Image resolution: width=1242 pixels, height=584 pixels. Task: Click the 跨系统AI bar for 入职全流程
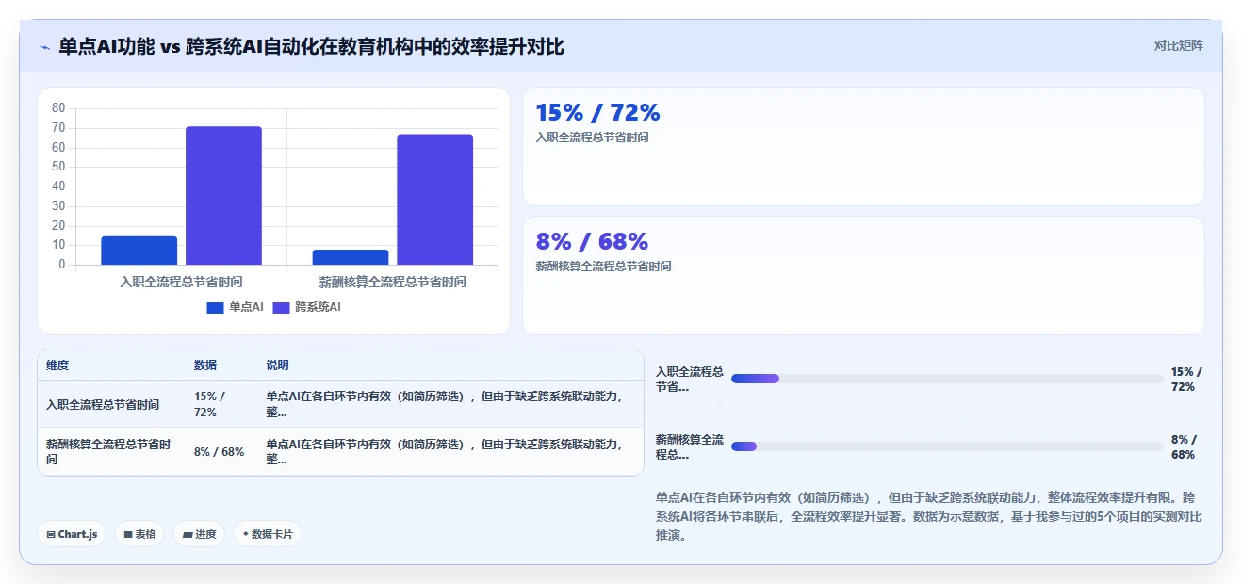(x=223, y=196)
